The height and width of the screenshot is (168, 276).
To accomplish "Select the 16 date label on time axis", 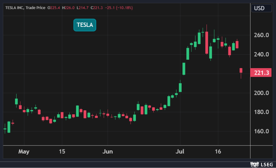I will (218, 152).
